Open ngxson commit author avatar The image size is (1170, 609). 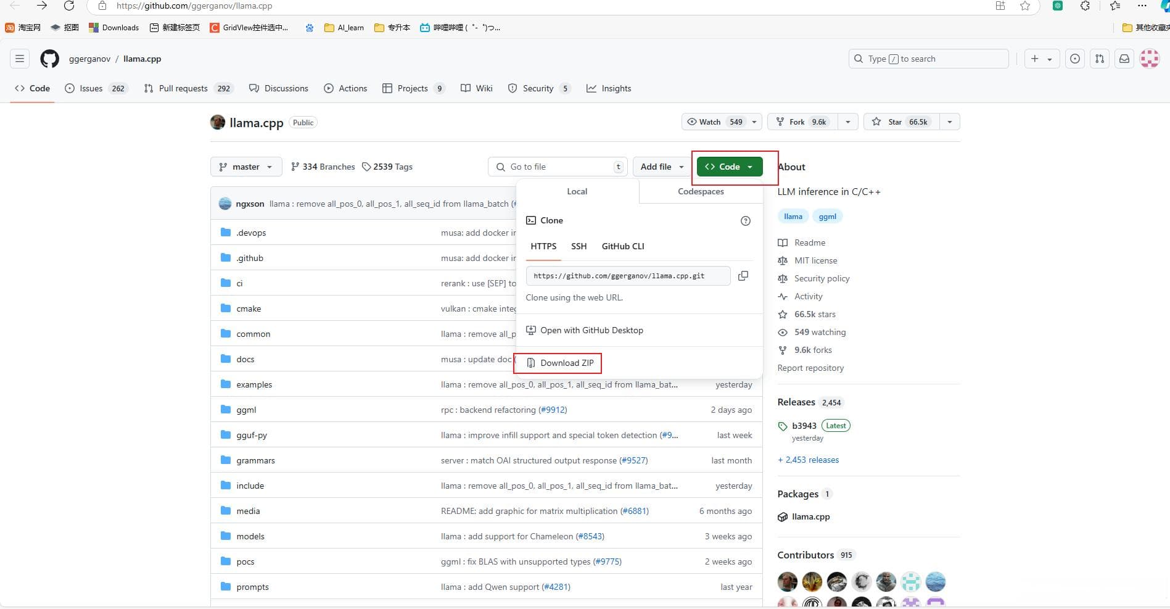tap(225, 204)
